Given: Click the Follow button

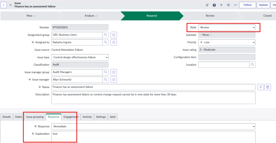Looking at the screenshot, I should click(x=247, y=5).
